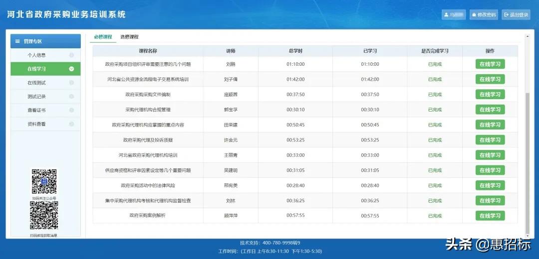The image size is (539, 259).
Task: Click 在线学习 for 刘林's course
Action: coord(490,200)
